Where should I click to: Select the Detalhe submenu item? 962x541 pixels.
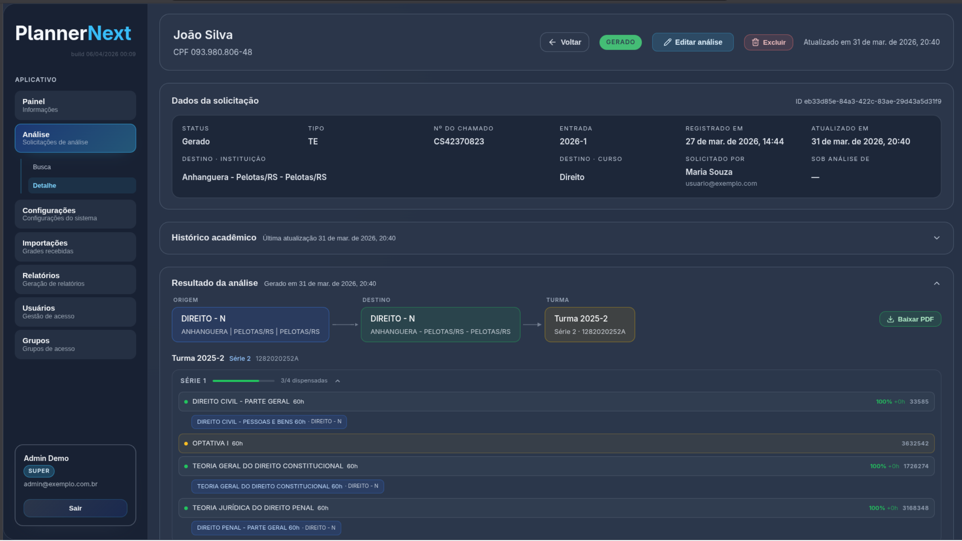tap(82, 186)
